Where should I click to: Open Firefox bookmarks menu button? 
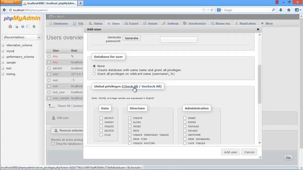[x=298, y=10]
